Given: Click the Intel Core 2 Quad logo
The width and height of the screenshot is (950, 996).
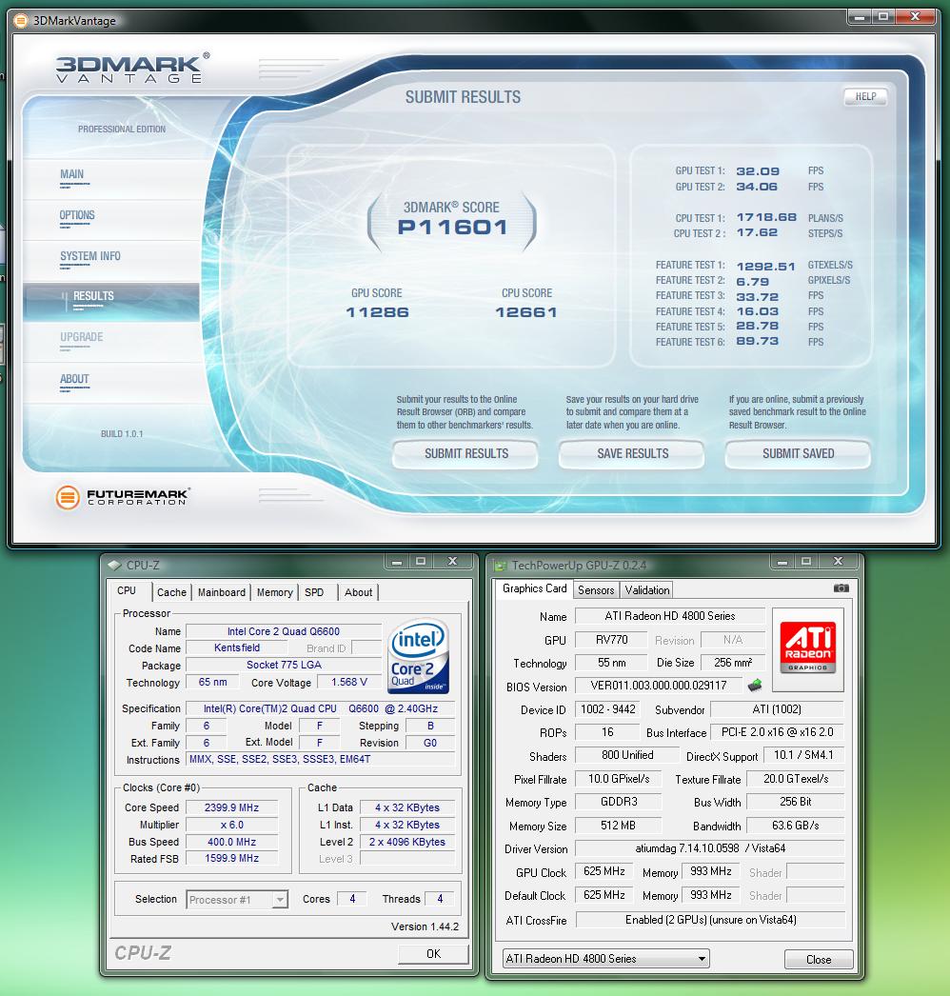Looking at the screenshot, I should [419, 655].
